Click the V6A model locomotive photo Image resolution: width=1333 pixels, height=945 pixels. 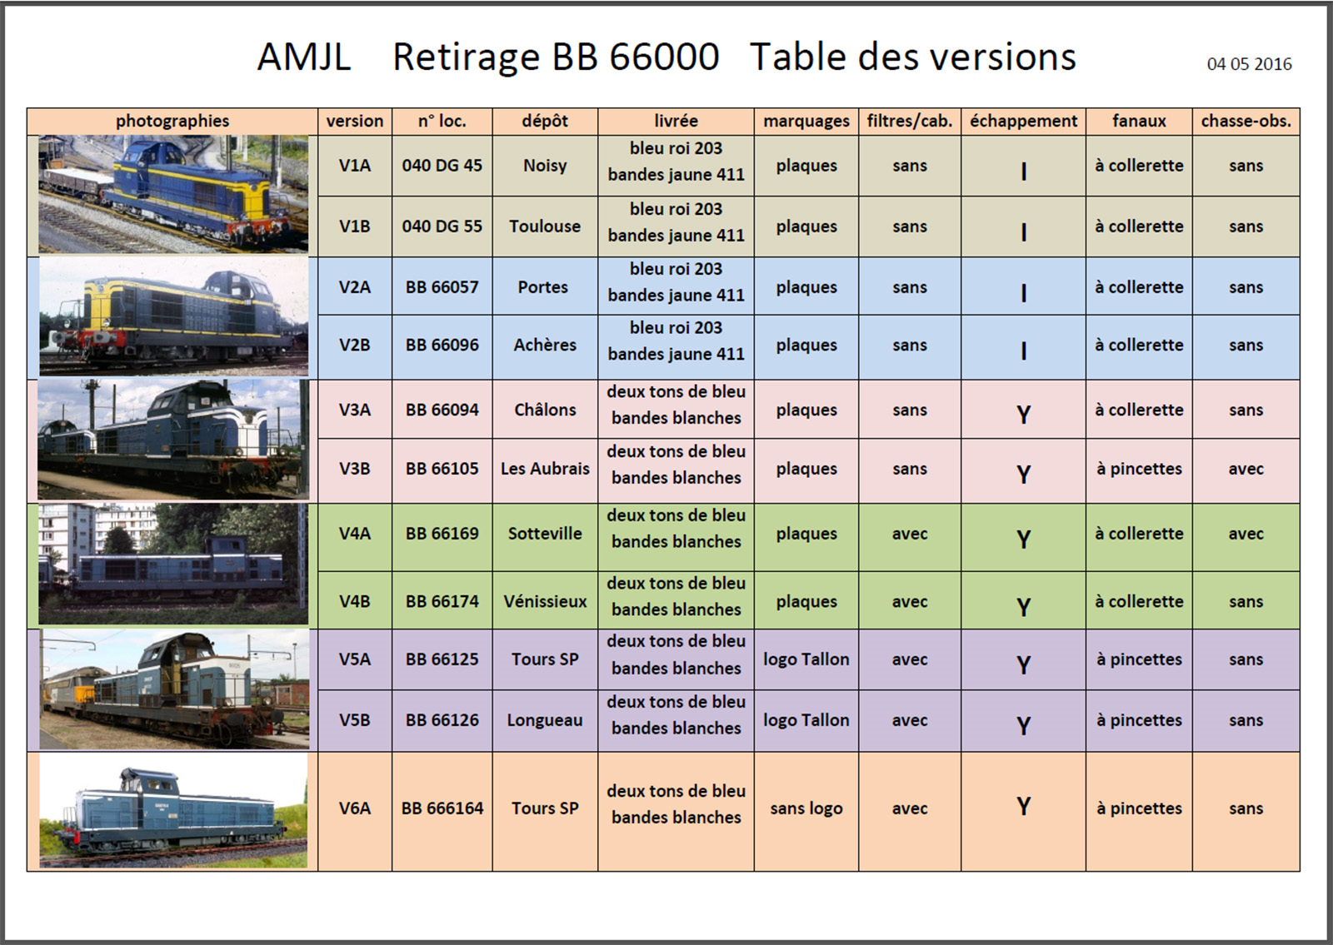(173, 811)
